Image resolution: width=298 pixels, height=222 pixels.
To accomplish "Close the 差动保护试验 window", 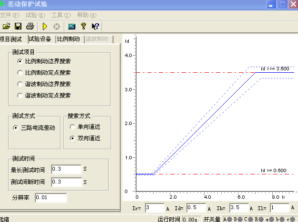I will (293, 4).
